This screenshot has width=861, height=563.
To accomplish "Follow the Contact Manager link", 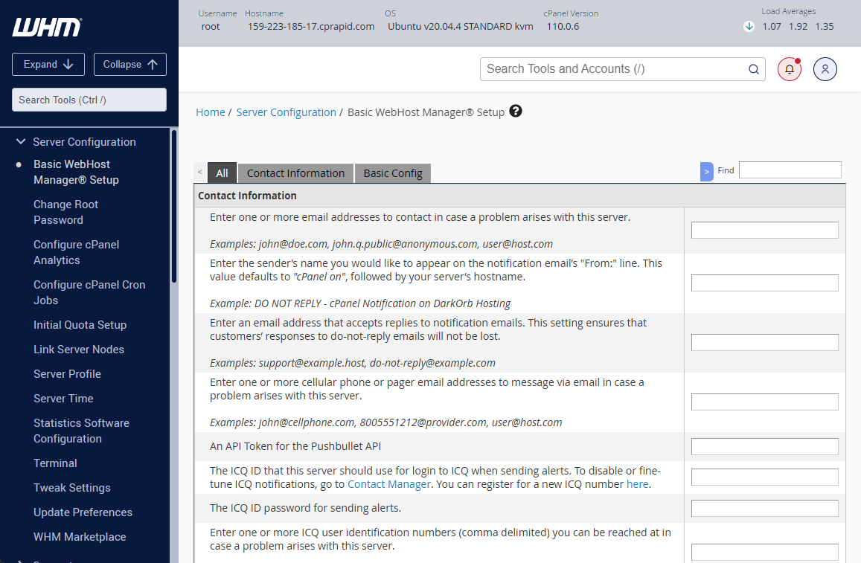I will pos(388,484).
